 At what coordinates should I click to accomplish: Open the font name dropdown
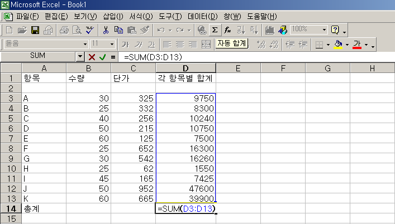[85, 45]
